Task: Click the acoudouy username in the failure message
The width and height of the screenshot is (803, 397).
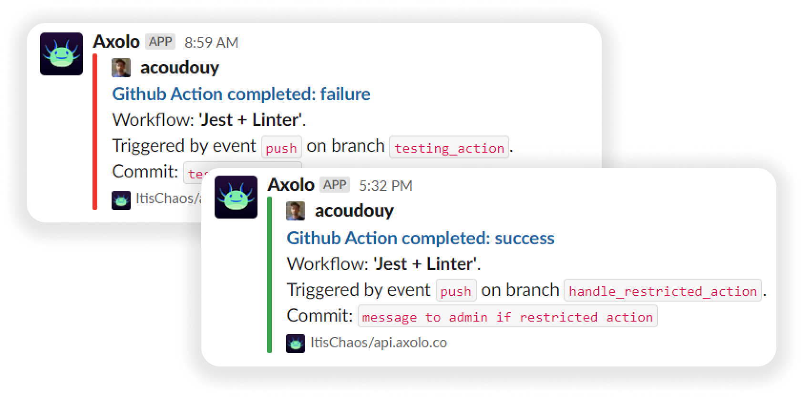Action: pyautogui.click(x=180, y=68)
